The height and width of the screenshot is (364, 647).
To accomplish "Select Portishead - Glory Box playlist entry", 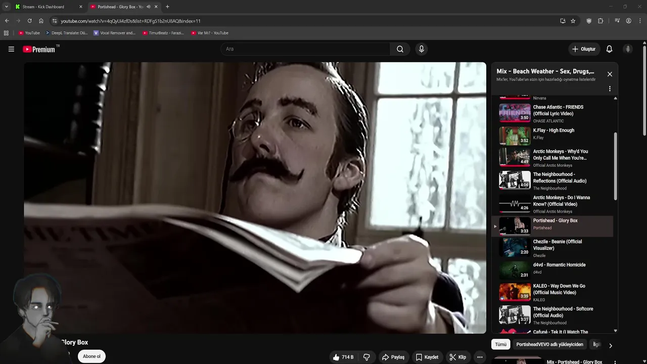I will [552, 226].
